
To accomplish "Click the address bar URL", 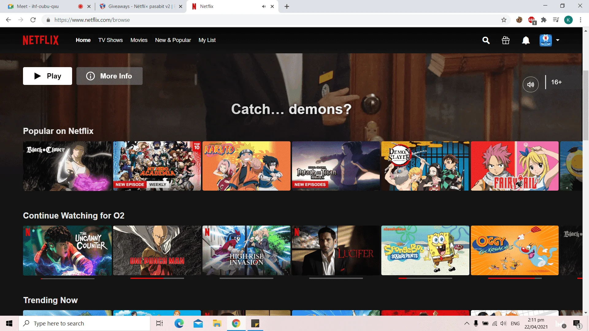I will click(x=92, y=20).
